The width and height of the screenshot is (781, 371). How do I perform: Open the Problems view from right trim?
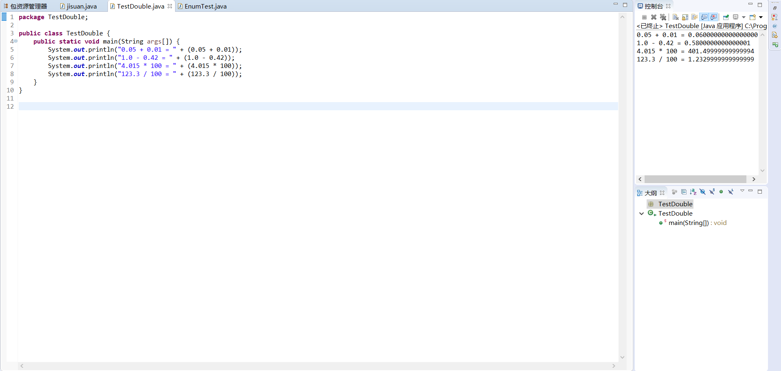(x=775, y=17)
